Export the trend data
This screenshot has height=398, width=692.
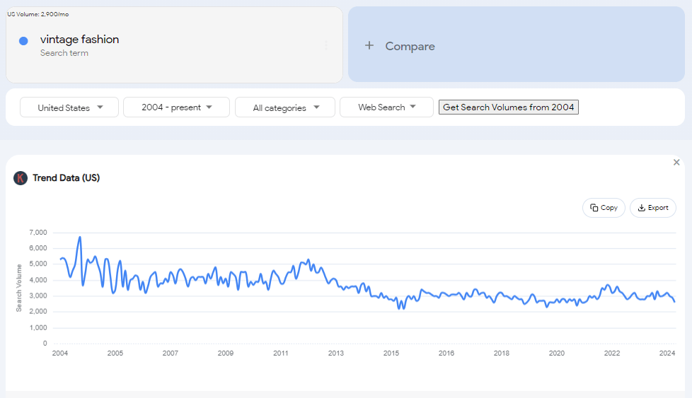(652, 208)
